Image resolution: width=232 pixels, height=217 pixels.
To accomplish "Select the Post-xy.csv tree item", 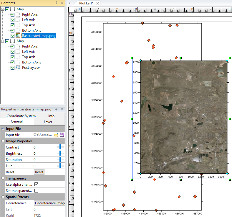I will (31, 68).
